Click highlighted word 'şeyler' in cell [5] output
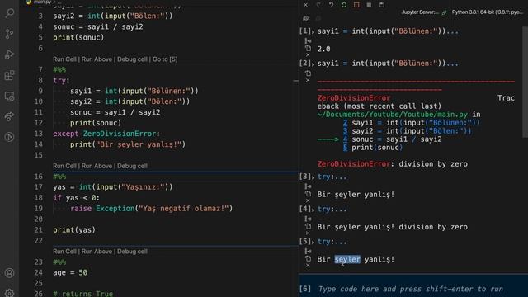 347,259
